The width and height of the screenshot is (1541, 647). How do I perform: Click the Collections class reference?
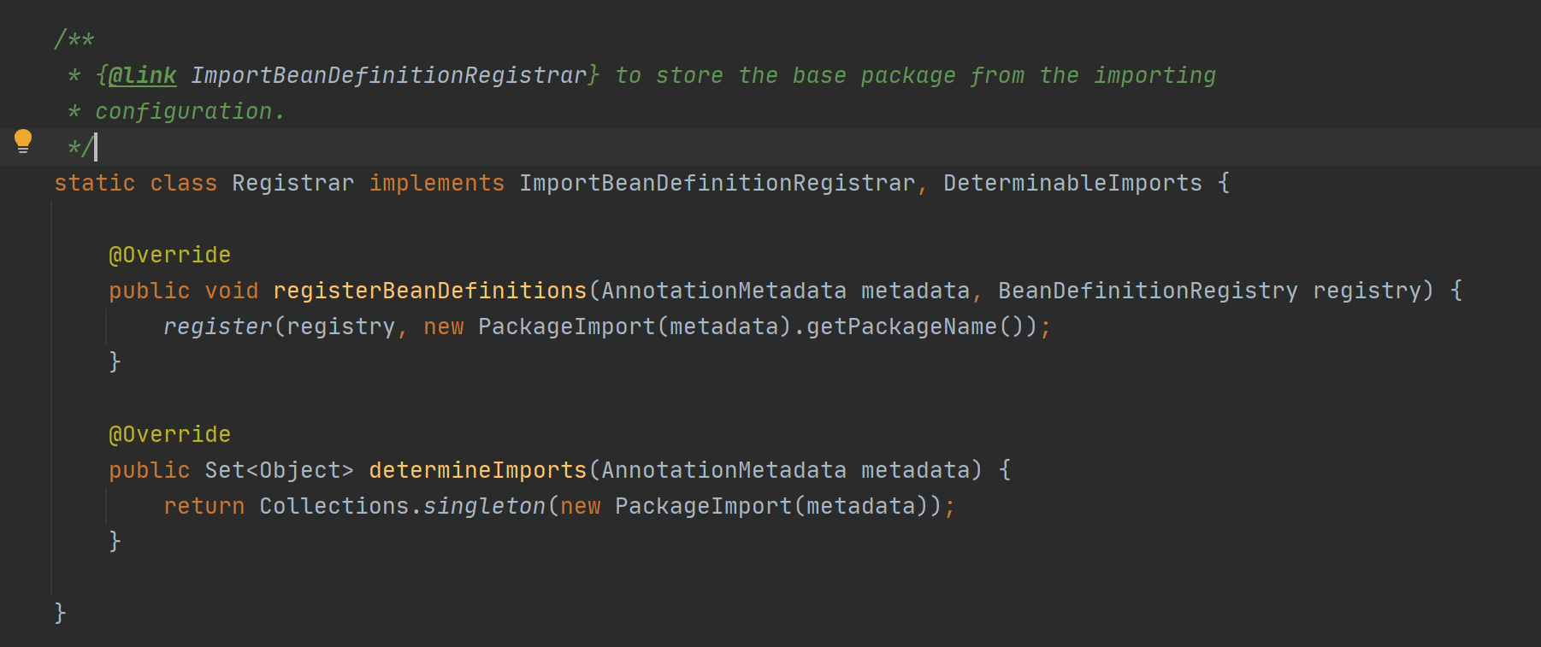[334, 506]
